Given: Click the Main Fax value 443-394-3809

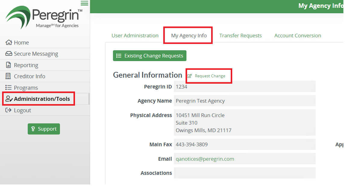Looking at the screenshot, I should pyautogui.click(x=192, y=144).
